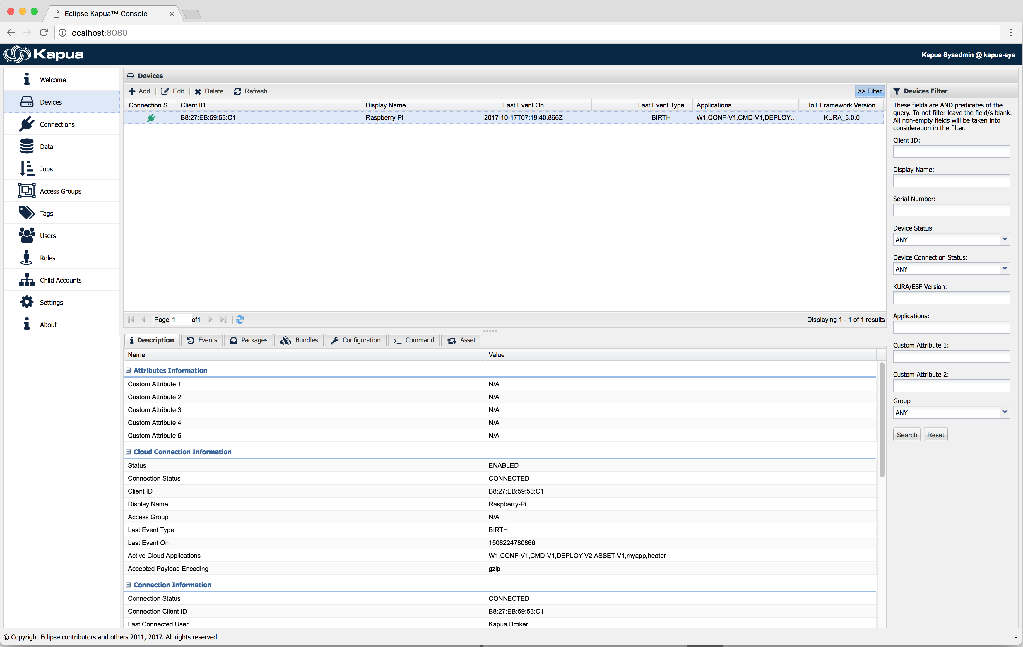Click the Kapua logo

point(44,54)
